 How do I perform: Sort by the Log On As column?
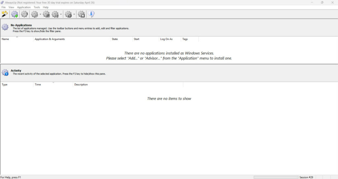[170, 39]
